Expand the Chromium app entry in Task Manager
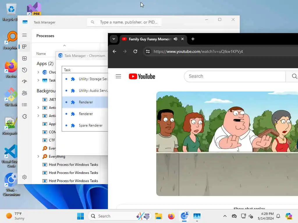 (x=38, y=72)
